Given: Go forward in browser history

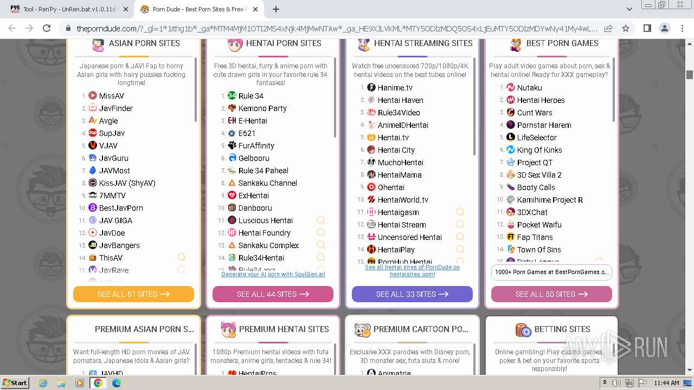Looking at the screenshot, I should coord(29,28).
